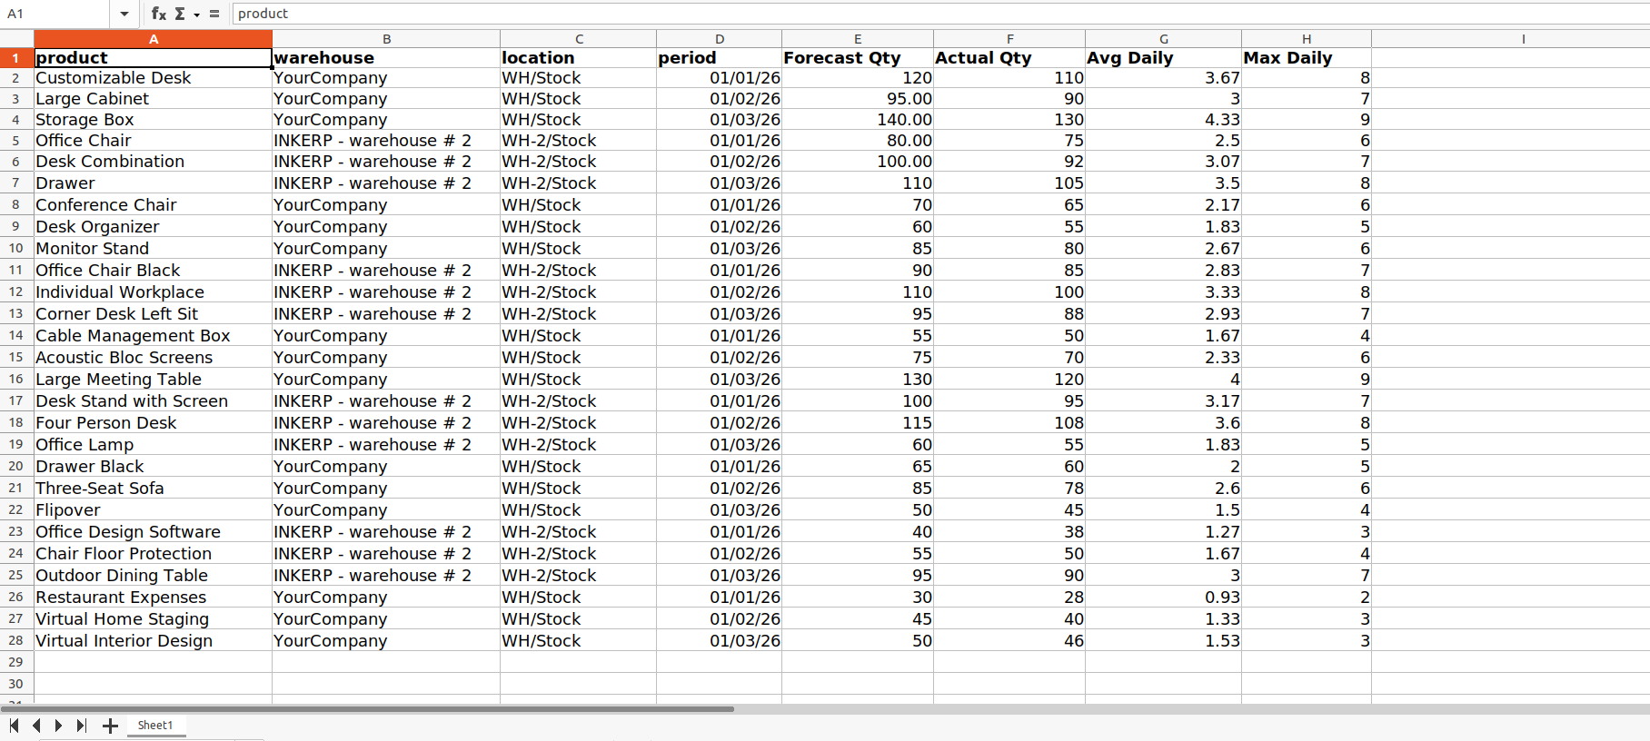Select the 'Three-Seat Sofa' cell

pyautogui.click(x=154, y=489)
